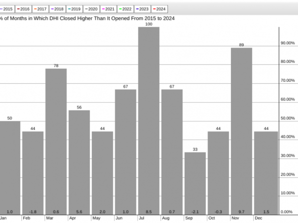Click the 0.00% y-axis label
This screenshot has height=223, width=298.
287,212
